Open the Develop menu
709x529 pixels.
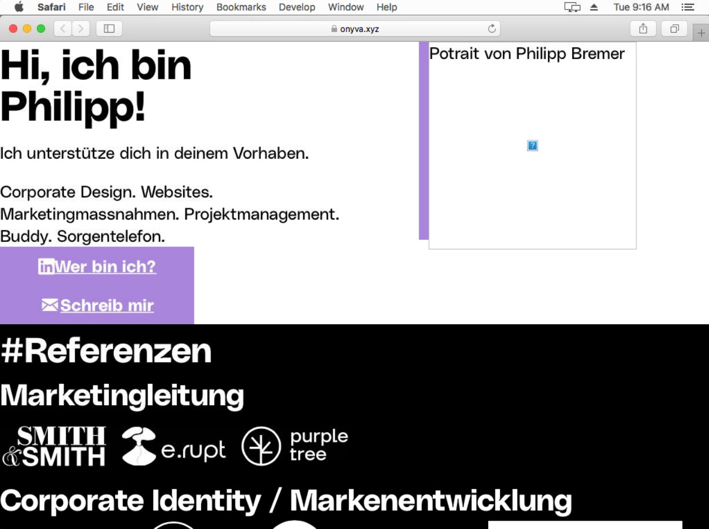[x=297, y=7]
